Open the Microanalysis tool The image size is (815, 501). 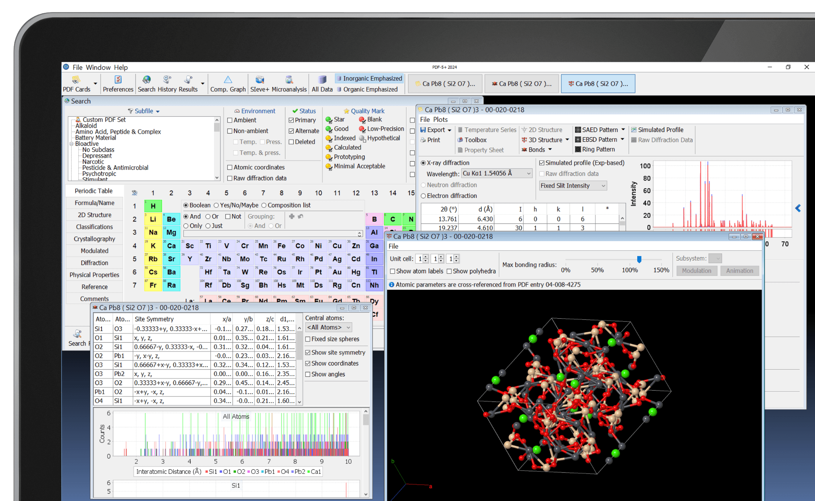pos(289,83)
